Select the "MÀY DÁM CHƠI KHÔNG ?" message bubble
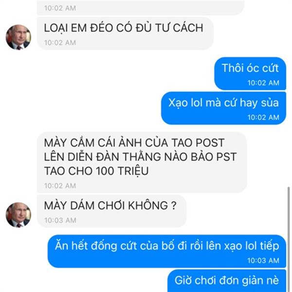292x292 pixels. pyautogui.click(x=112, y=211)
